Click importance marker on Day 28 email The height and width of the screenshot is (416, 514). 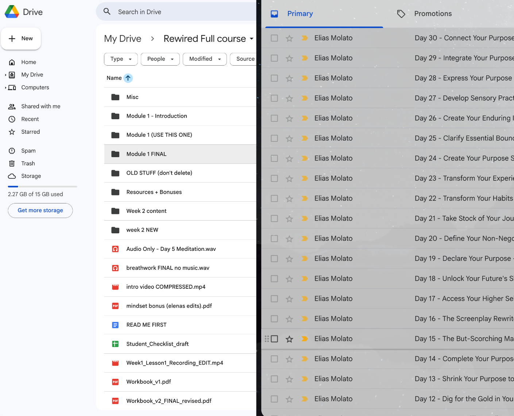305,78
